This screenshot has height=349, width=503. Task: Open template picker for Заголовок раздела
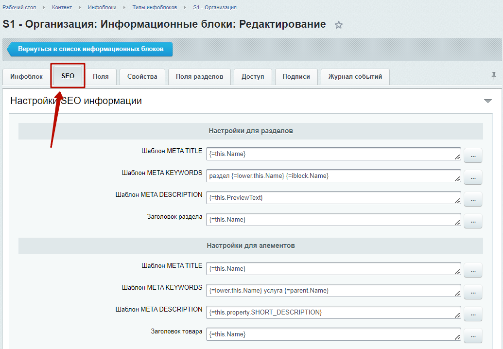[x=473, y=221]
